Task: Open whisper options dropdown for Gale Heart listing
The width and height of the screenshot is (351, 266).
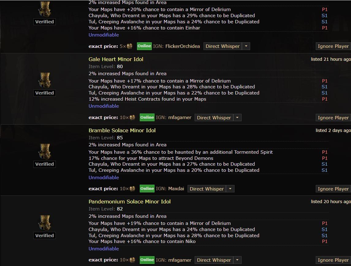Action: [237, 118]
